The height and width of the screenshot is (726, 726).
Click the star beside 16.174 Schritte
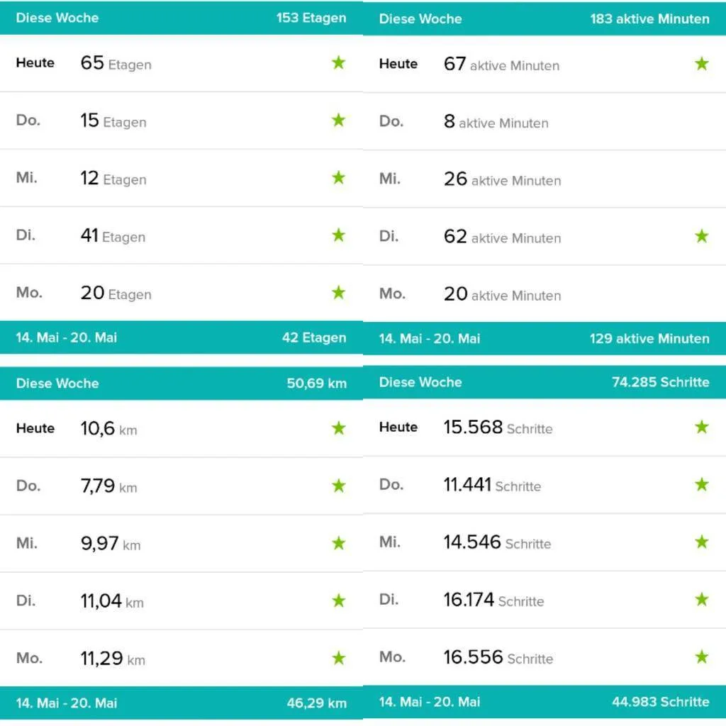[701, 599]
